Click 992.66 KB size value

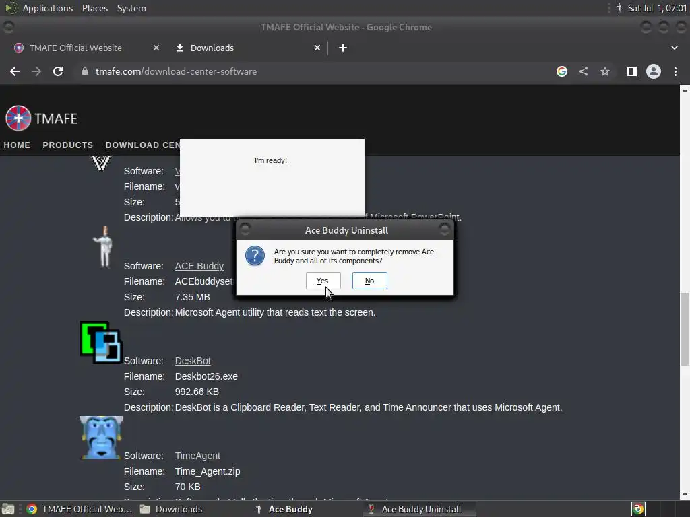(197, 392)
